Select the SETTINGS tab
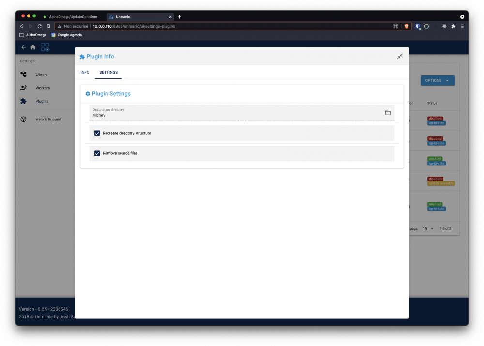This screenshot has width=484, height=346. 108,72
